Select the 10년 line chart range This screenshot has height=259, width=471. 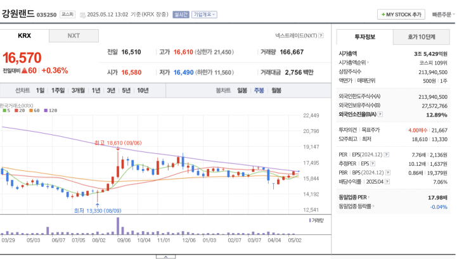coord(143,91)
